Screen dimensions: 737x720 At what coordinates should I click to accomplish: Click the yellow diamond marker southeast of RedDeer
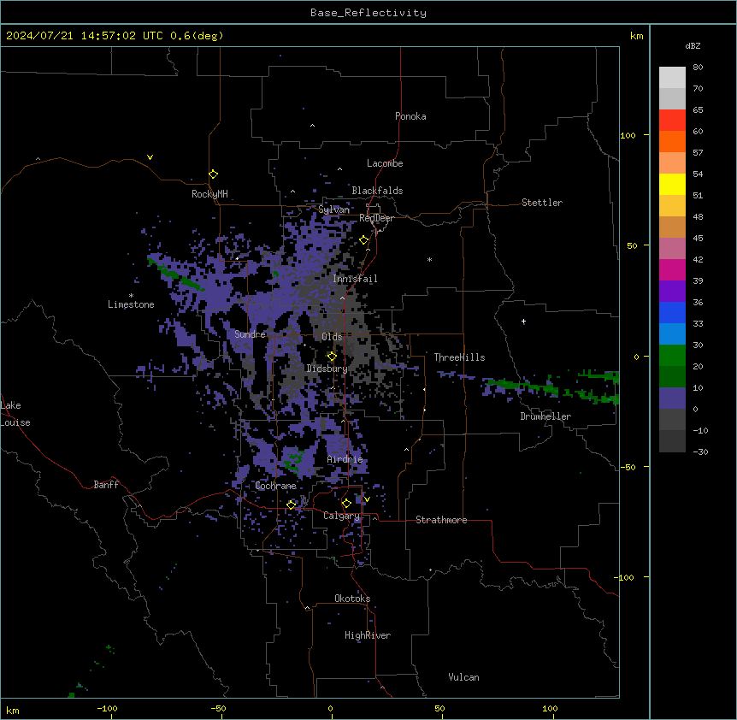(x=364, y=240)
